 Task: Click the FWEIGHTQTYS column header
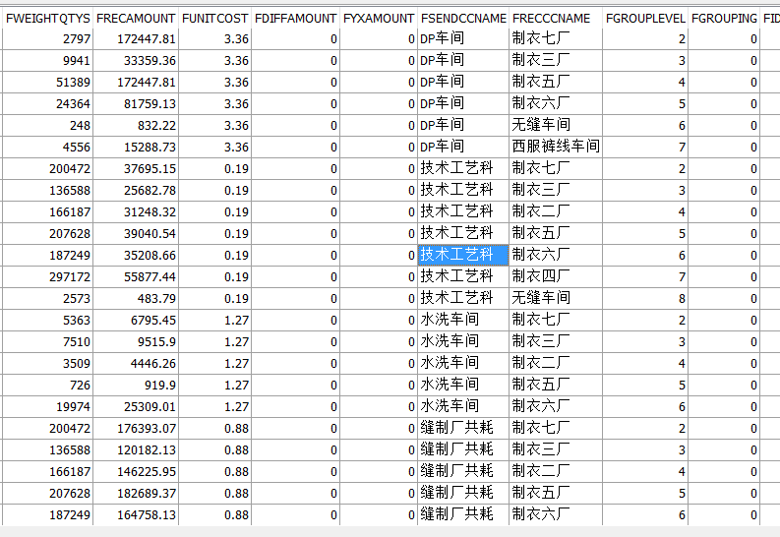48,19
